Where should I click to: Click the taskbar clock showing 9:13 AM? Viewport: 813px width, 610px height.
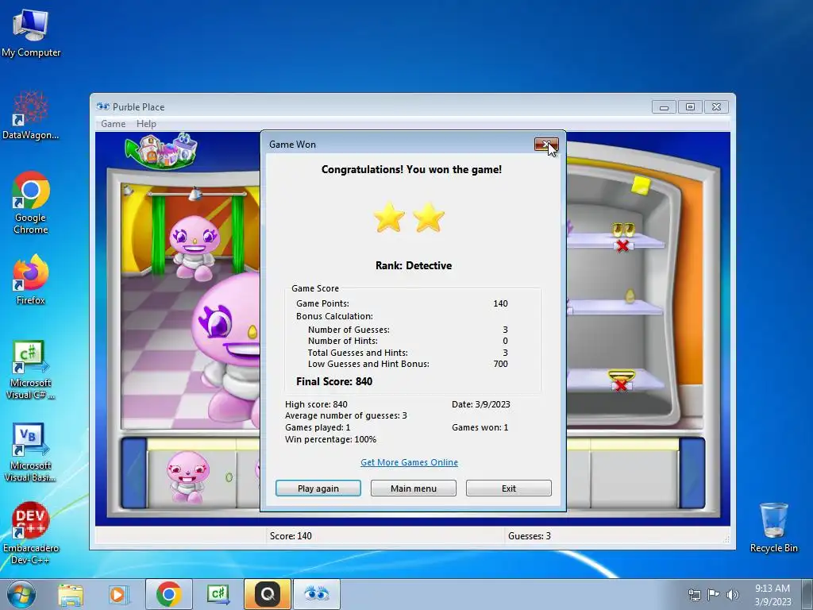773,595
